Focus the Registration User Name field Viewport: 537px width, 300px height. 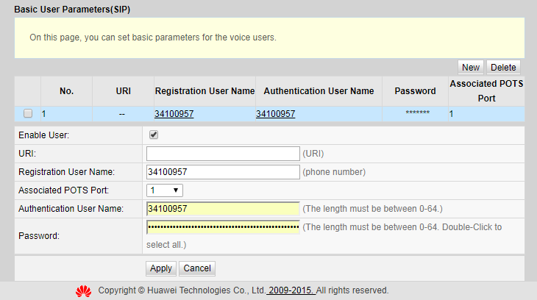tap(223, 172)
